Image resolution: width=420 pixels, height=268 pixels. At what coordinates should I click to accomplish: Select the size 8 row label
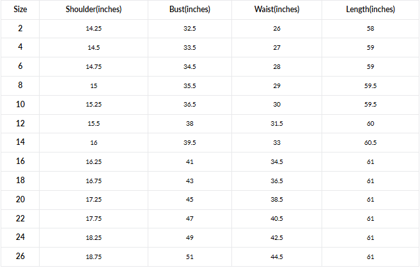pos(20,86)
